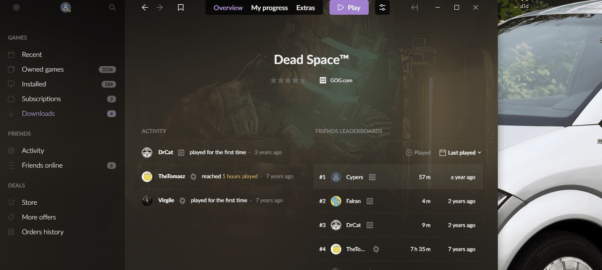Viewport: 602px width, 270px height.
Task: Click the 184 installed count badge
Action: [x=109, y=84]
